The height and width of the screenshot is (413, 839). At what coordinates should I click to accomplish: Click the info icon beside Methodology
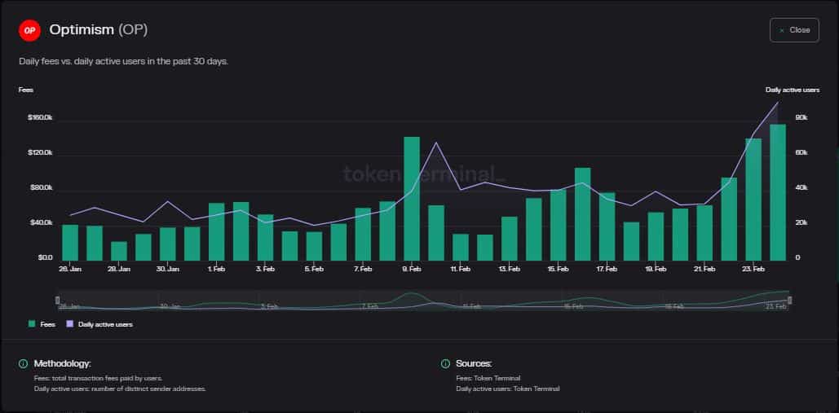pos(24,363)
